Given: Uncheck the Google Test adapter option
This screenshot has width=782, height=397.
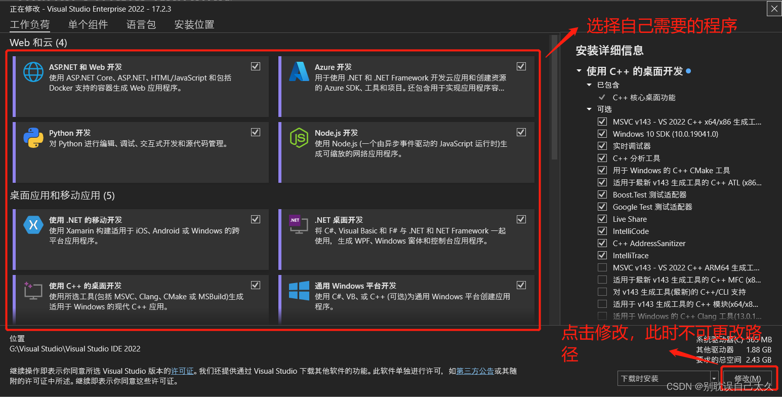Looking at the screenshot, I should (x=602, y=207).
